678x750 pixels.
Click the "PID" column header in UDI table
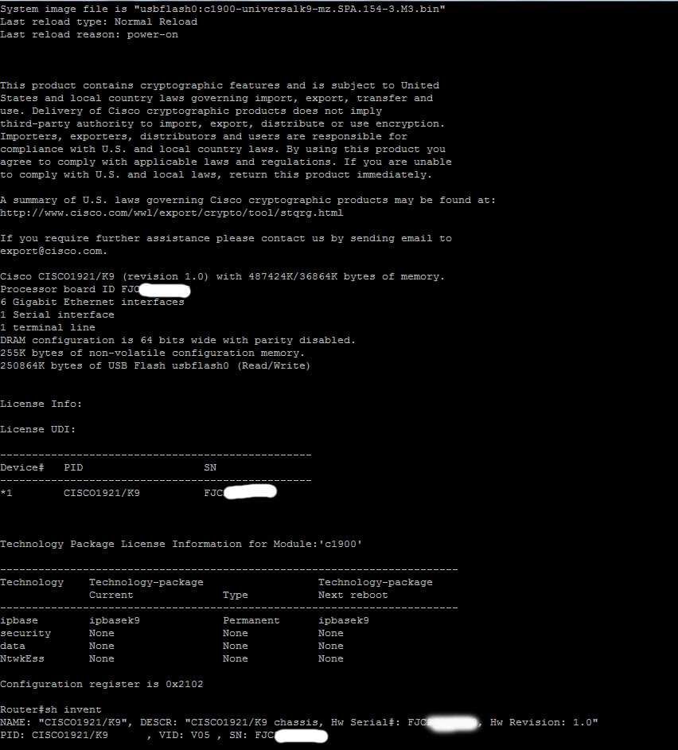click(x=73, y=467)
